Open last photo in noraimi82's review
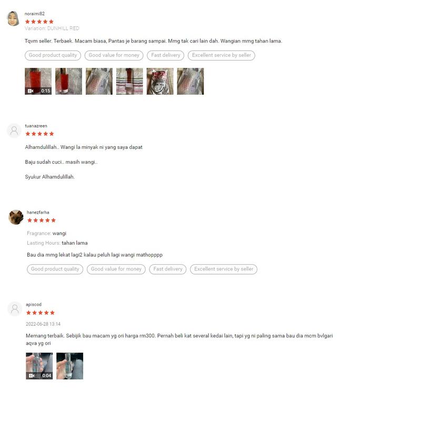This screenshot has width=421, height=421. point(191,82)
